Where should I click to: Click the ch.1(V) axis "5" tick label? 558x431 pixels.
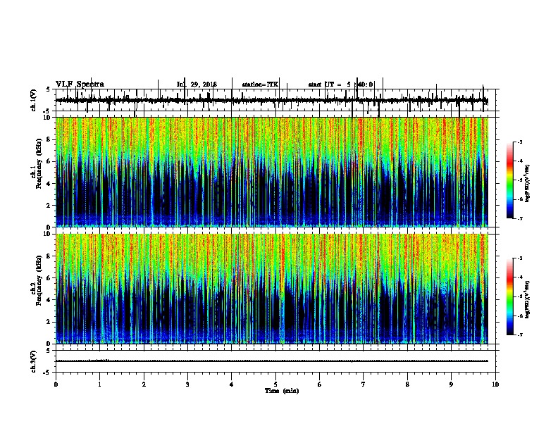(49, 89)
